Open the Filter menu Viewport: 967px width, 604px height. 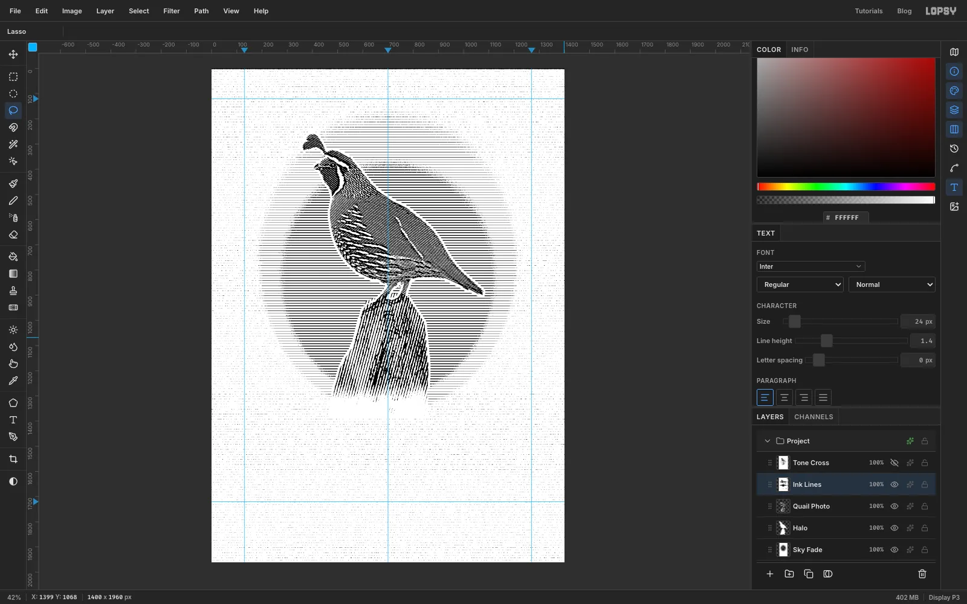(172, 11)
